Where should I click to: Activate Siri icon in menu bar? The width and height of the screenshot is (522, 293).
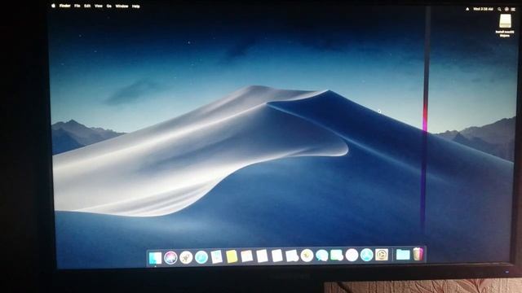coord(507,9)
